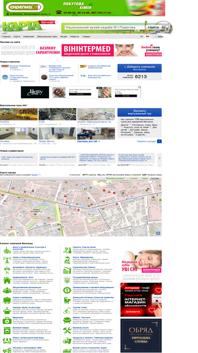Go to Виртуальные туры menu item
198x353 pixels.
pyautogui.click(x=47, y=37)
